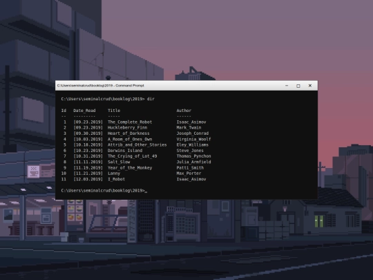
Task: Select the title 'A_Room_of_Ones_Own'
Action: point(130,139)
